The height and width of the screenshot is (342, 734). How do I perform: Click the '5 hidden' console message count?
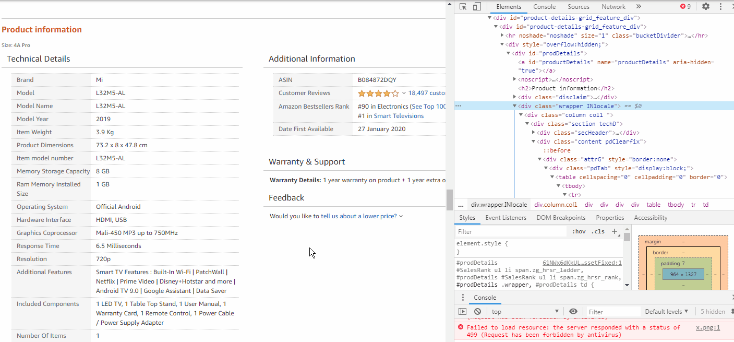click(x=713, y=312)
